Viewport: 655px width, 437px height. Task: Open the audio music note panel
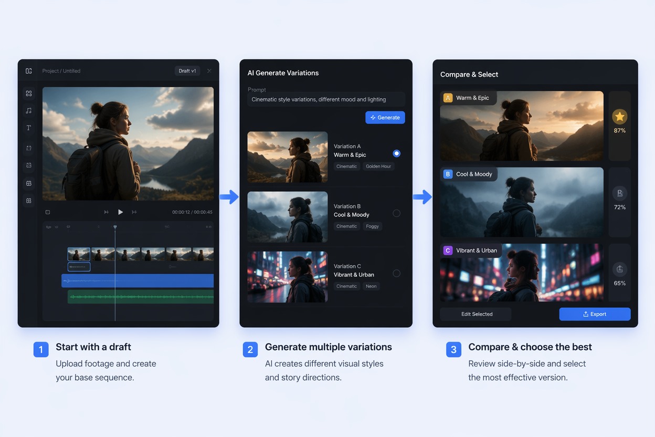[29, 110]
